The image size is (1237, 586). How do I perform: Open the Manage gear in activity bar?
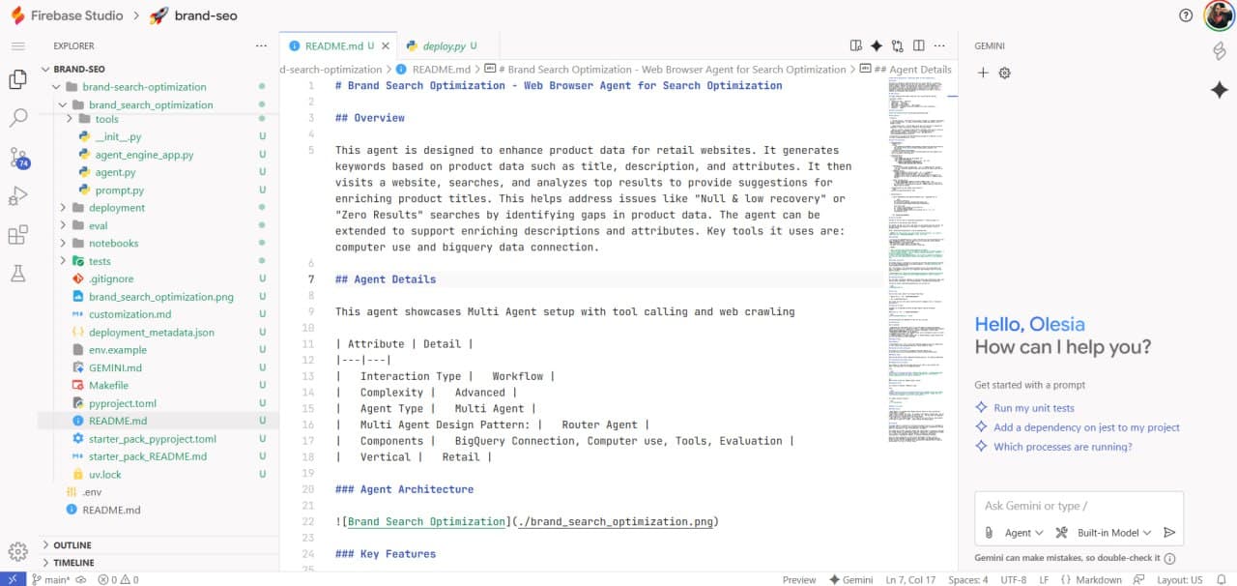point(17,551)
